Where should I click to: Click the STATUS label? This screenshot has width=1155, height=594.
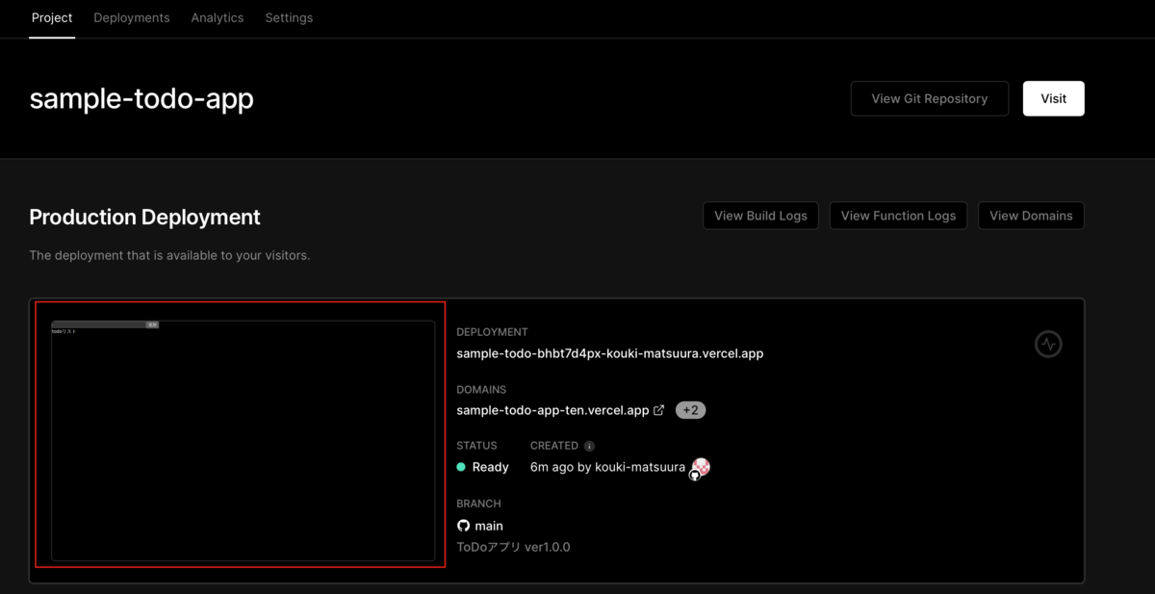click(476, 446)
